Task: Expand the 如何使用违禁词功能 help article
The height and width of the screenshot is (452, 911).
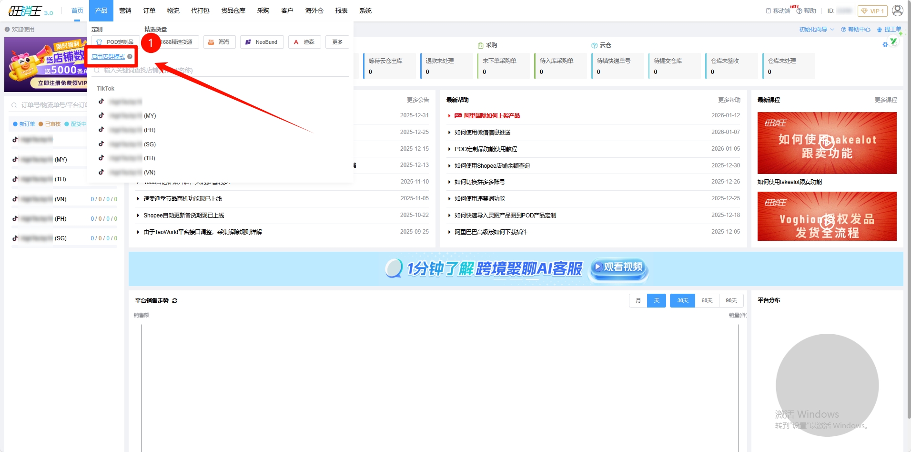Action: click(479, 199)
